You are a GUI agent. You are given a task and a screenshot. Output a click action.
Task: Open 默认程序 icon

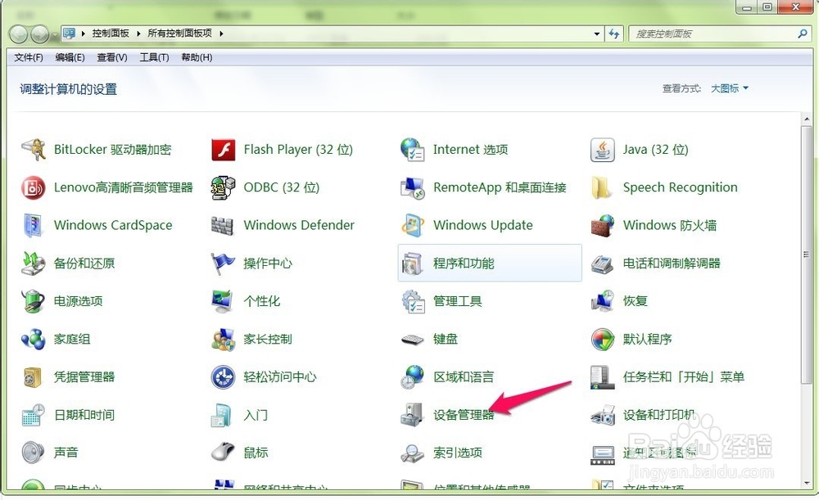click(x=602, y=340)
